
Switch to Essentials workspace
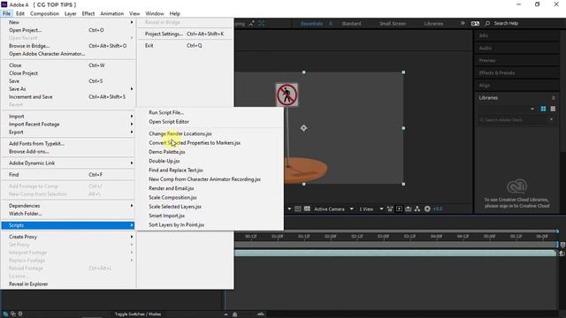pos(311,24)
